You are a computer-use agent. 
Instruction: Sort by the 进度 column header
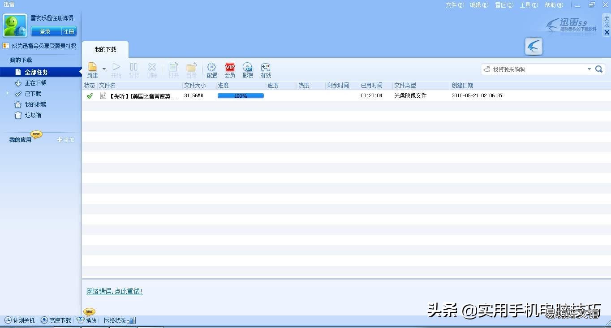pyautogui.click(x=241, y=85)
